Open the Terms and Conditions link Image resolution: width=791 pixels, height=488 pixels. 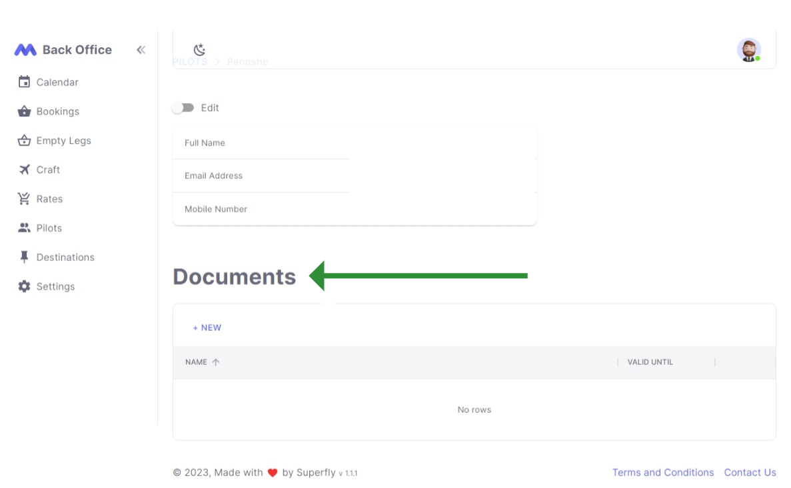point(663,472)
